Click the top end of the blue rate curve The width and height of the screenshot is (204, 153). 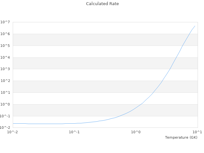pyautogui.click(x=195, y=26)
